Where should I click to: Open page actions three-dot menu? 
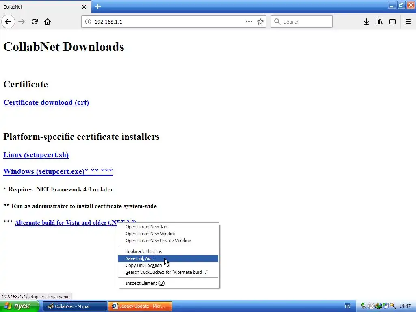click(x=249, y=22)
